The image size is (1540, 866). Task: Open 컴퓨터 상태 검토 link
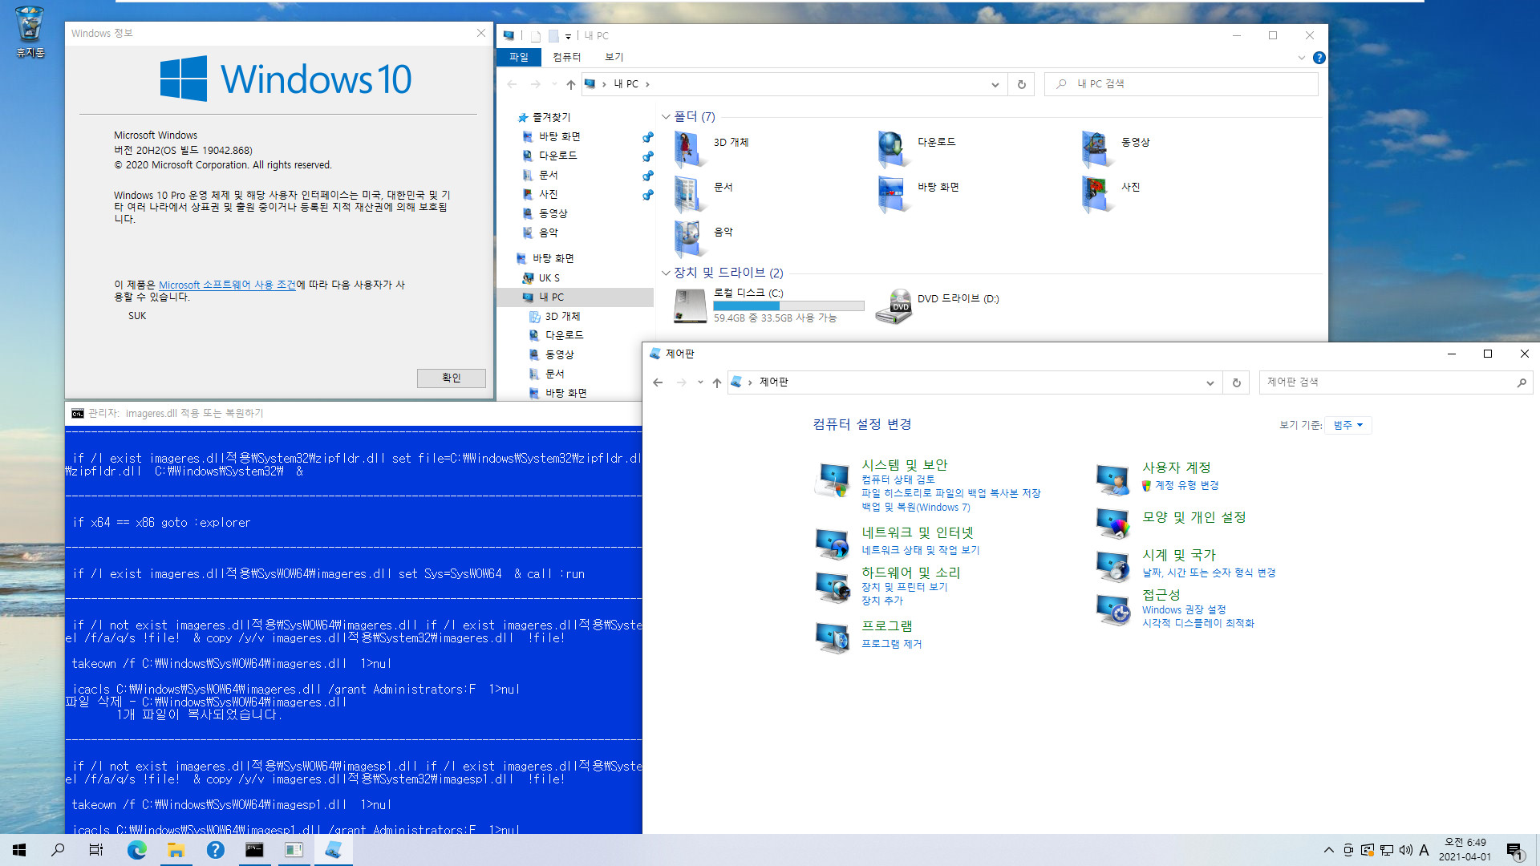898,480
